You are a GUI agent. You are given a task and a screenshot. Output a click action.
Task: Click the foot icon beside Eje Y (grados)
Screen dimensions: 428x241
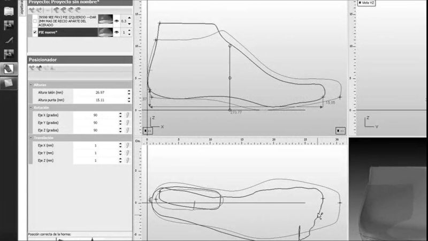click(127, 123)
